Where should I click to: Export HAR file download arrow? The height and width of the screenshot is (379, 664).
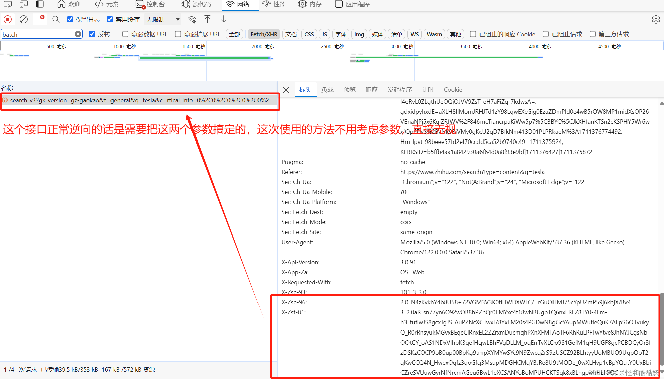[224, 19]
